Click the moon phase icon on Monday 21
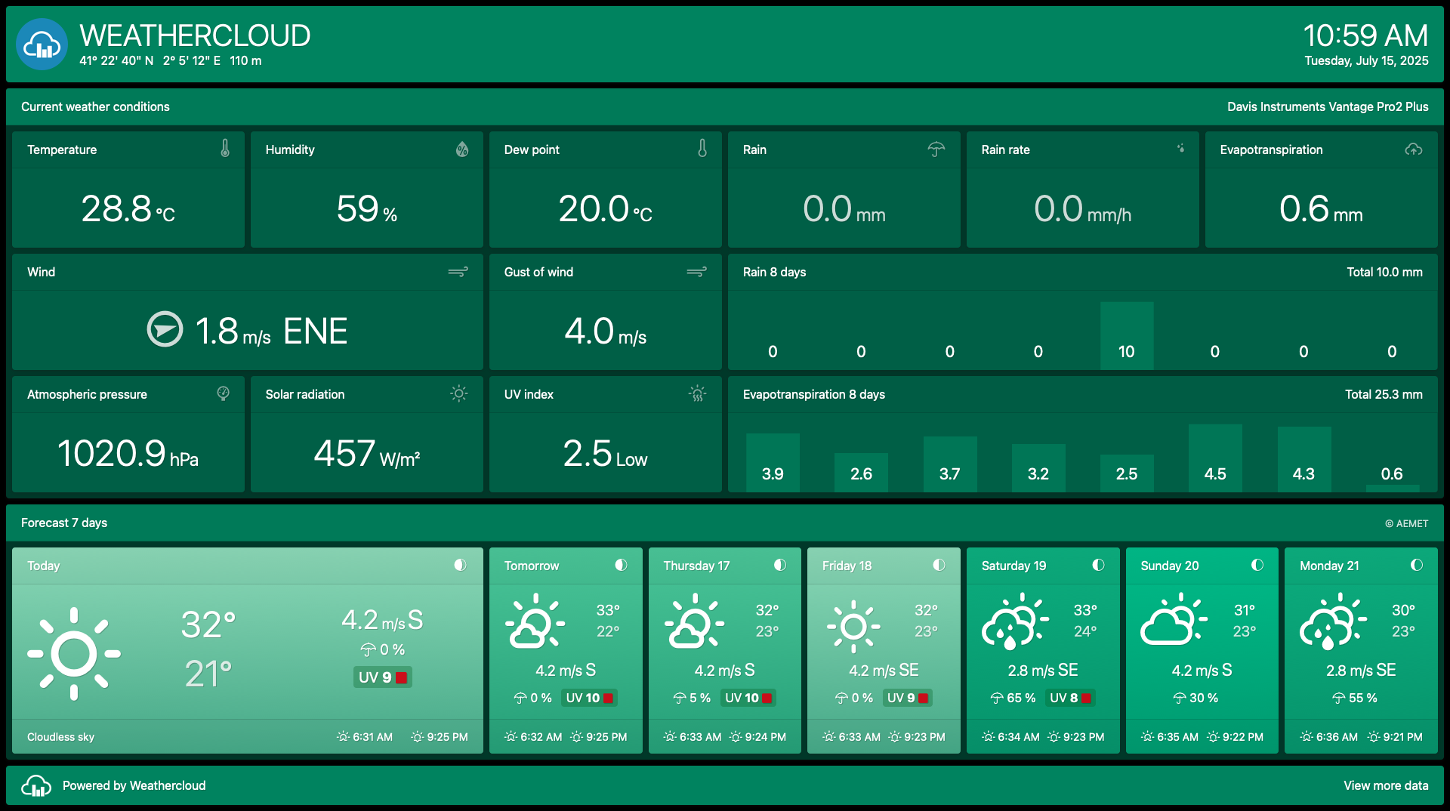The width and height of the screenshot is (1450, 811). 1417,565
